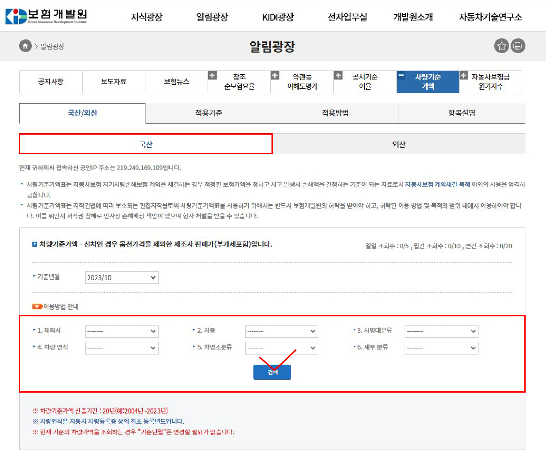Click the home icon in the breadcrumb
Image resolution: width=546 pixels, height=460 pixels.
click(25, 46)
